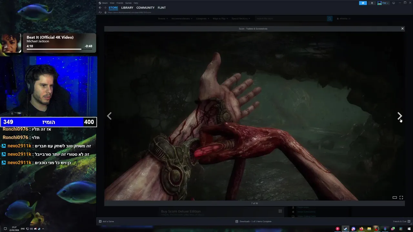
Task: Close the Trailers & Screenshots viewer
Action: coord(402,29)
